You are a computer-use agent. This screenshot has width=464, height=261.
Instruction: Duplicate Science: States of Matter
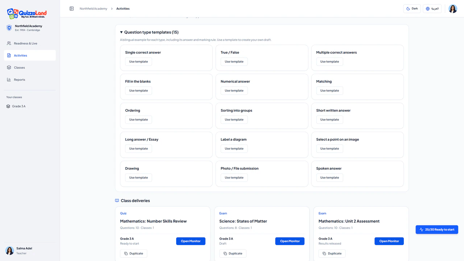point(233,253)
